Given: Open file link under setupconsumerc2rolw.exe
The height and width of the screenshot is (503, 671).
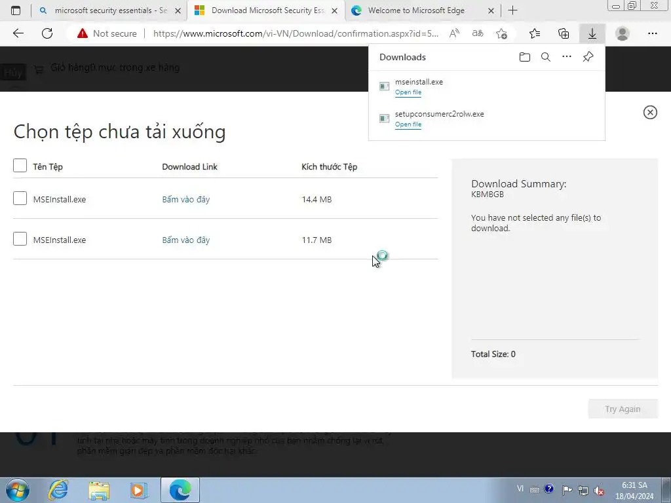Looking at the screenshot, I should [x=408, y=124].
